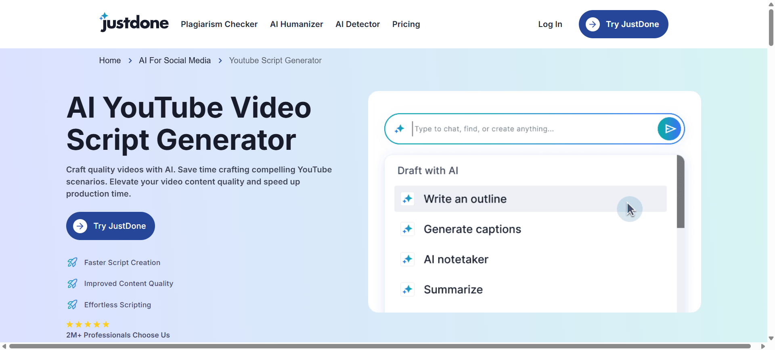The height and width of the screenshot is (350, 775).
Task: Click the horizontal scrollbar at page bottom
Action: click(x=379, y=346)
